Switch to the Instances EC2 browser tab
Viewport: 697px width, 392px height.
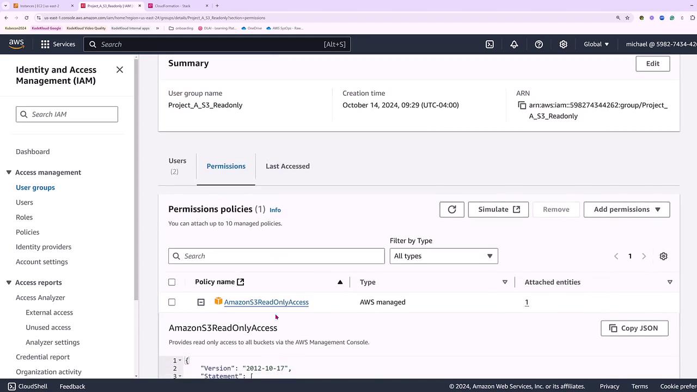coord(45,5)
